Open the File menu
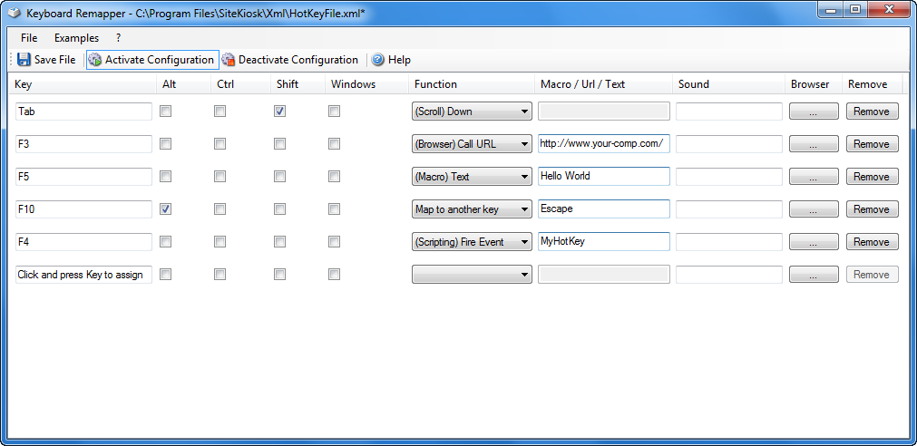The width and height of the screenshot is (917, 446). pyautogui.click(x=29, y=38)
